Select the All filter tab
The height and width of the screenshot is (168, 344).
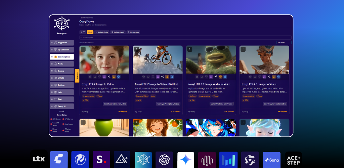click(x=90, y=32)
